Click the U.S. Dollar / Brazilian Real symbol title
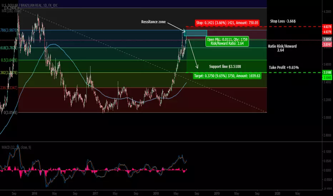333x196 pixels. [30, 5]
